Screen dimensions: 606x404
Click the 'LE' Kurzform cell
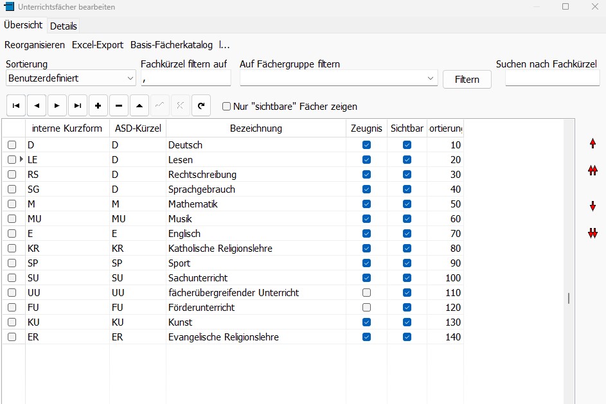tap(67, 159)
